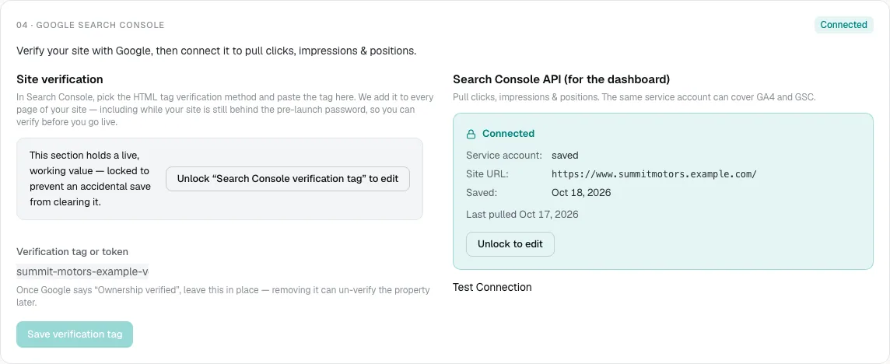
Task: Click the Last pulled Oct 17, 2026 text
Action: tap(522, 215)
